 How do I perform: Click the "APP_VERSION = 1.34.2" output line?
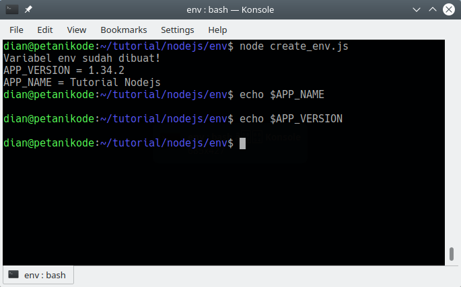(64, 71)
